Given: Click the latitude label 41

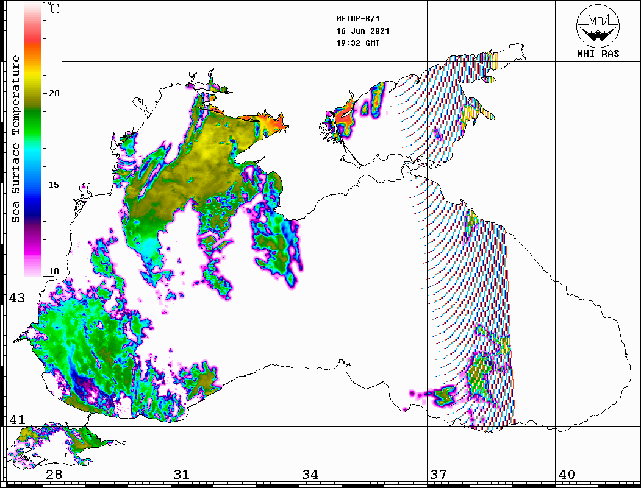Looking at the screenshot, I should [x=17, y=419].
